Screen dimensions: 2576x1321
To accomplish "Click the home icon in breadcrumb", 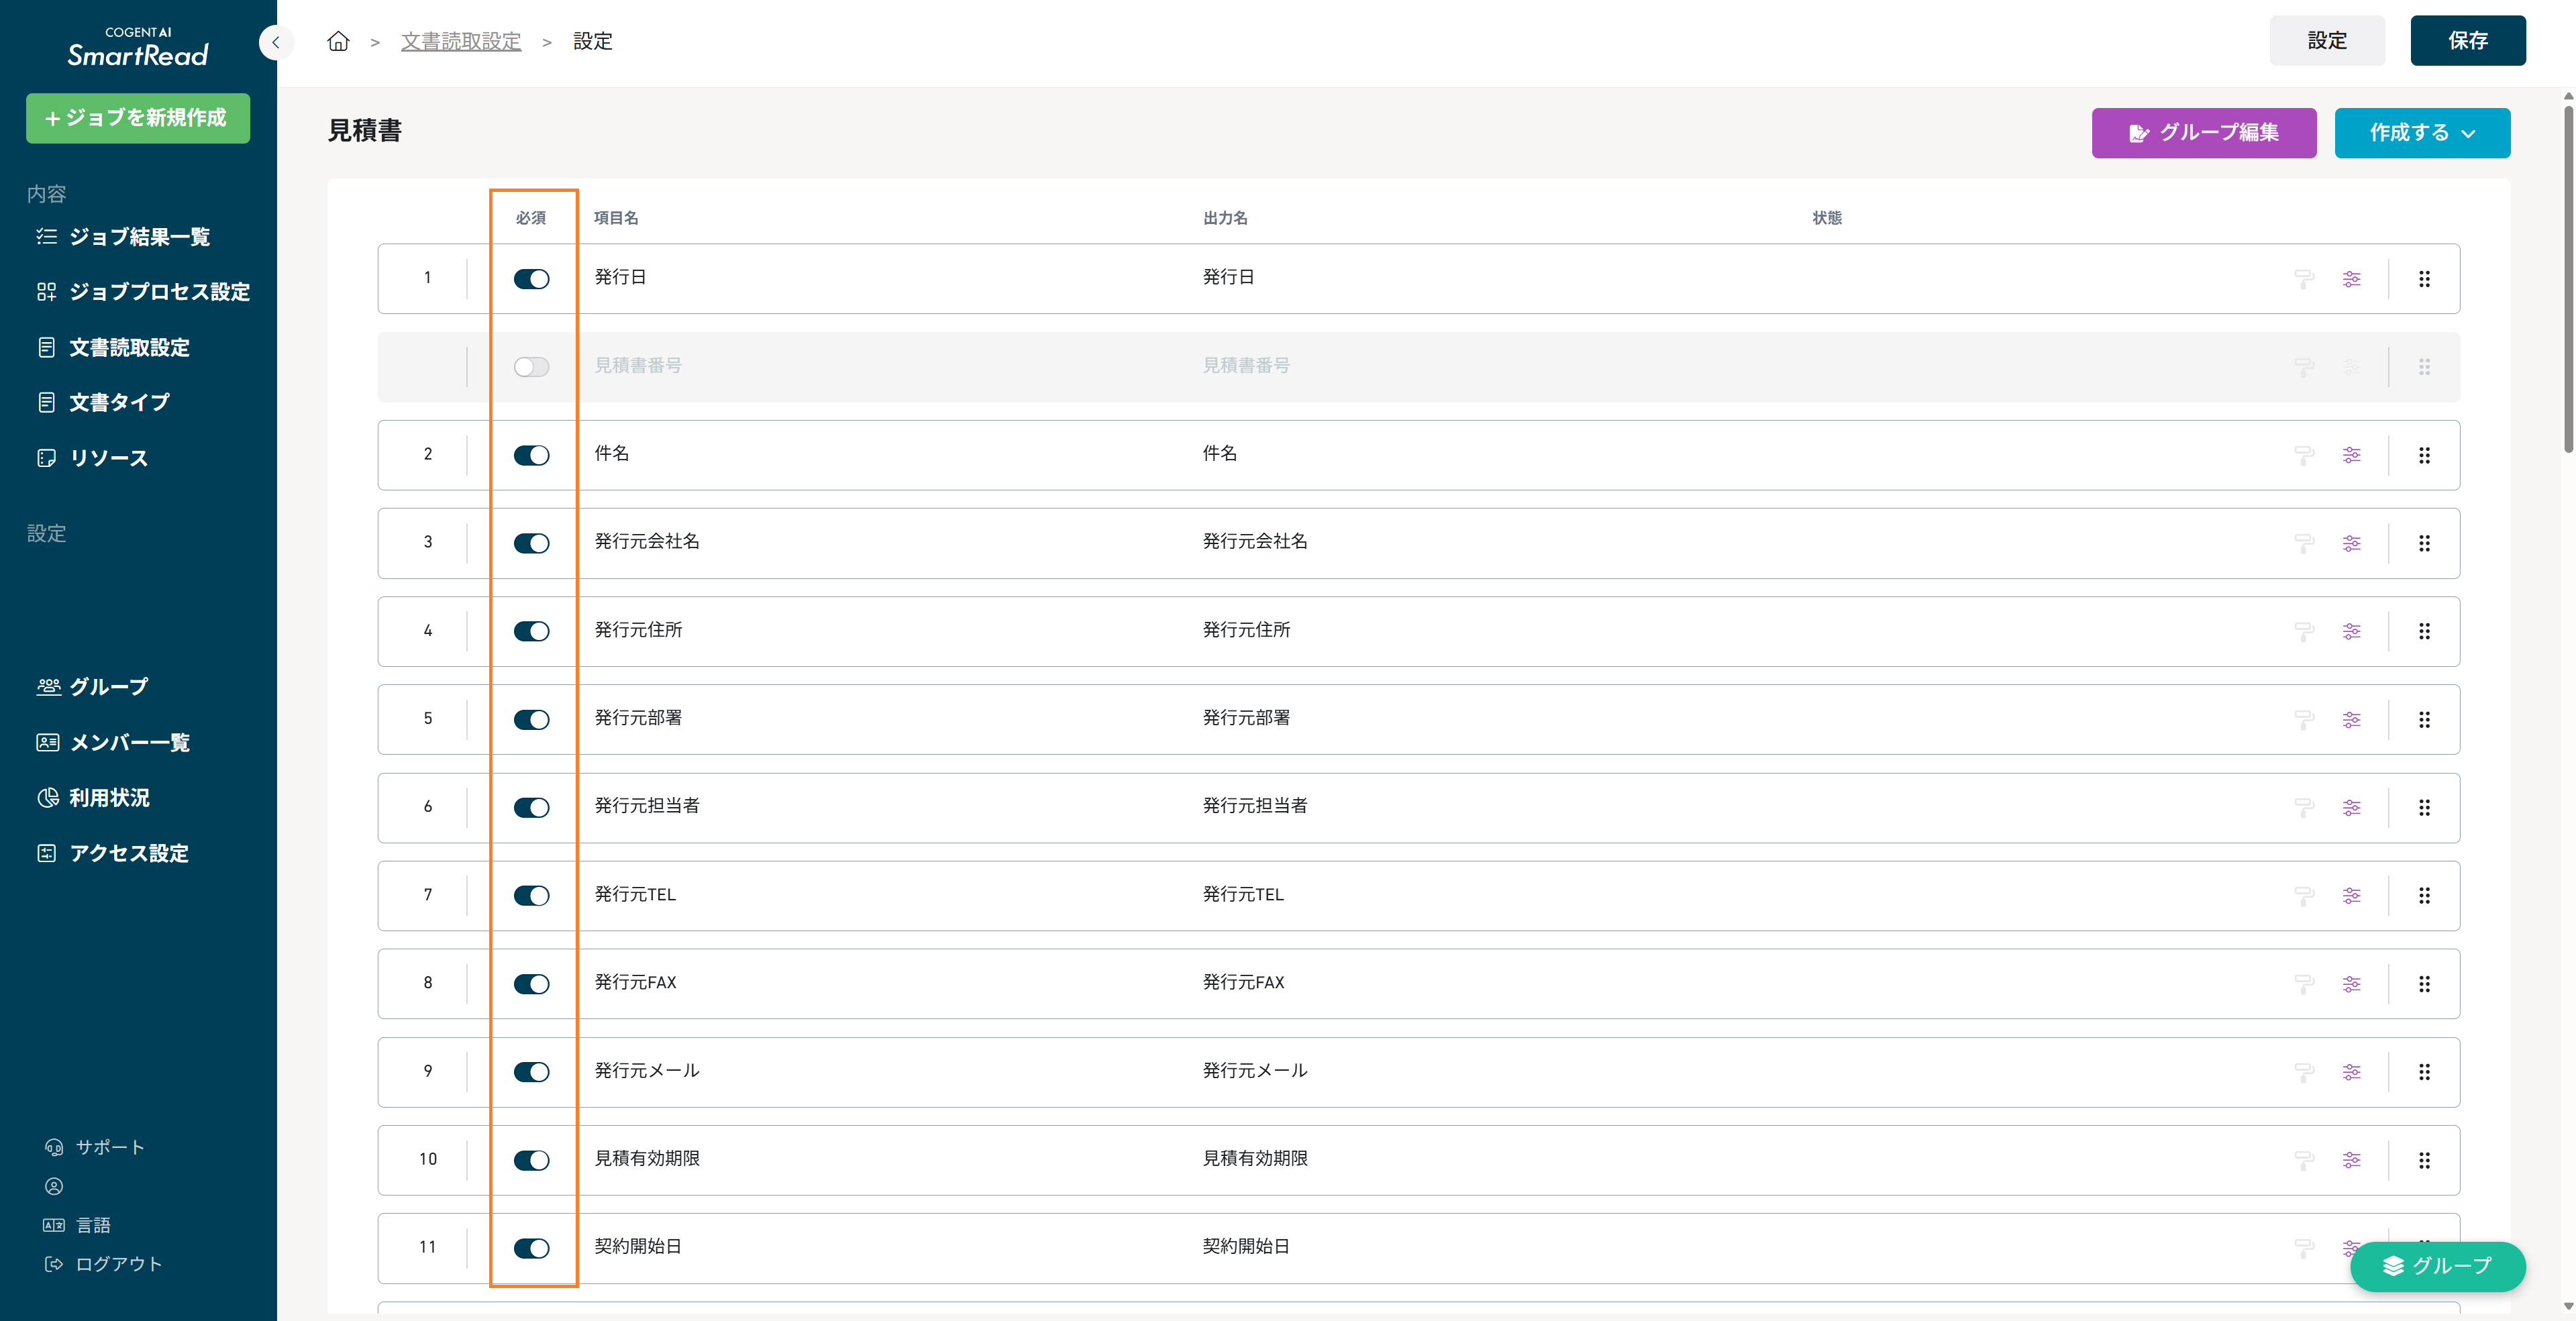I will 338,41.
